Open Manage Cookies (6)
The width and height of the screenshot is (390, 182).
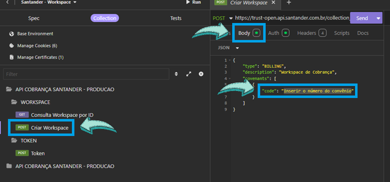37,46
